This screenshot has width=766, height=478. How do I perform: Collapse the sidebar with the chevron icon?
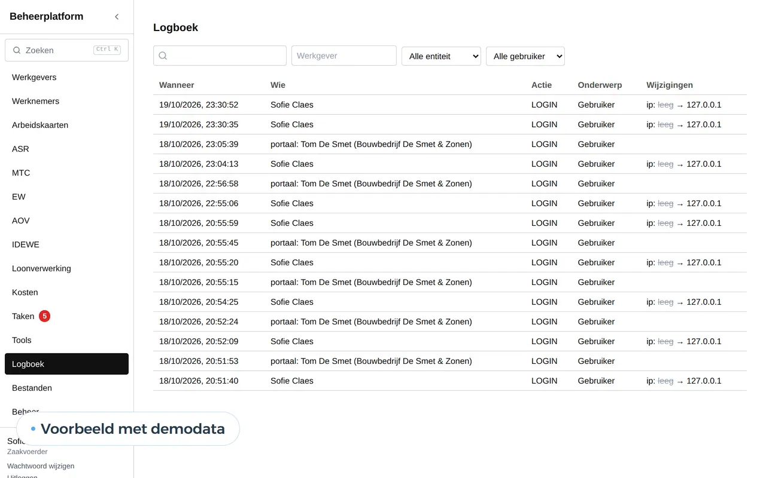(x=117, y=17)
